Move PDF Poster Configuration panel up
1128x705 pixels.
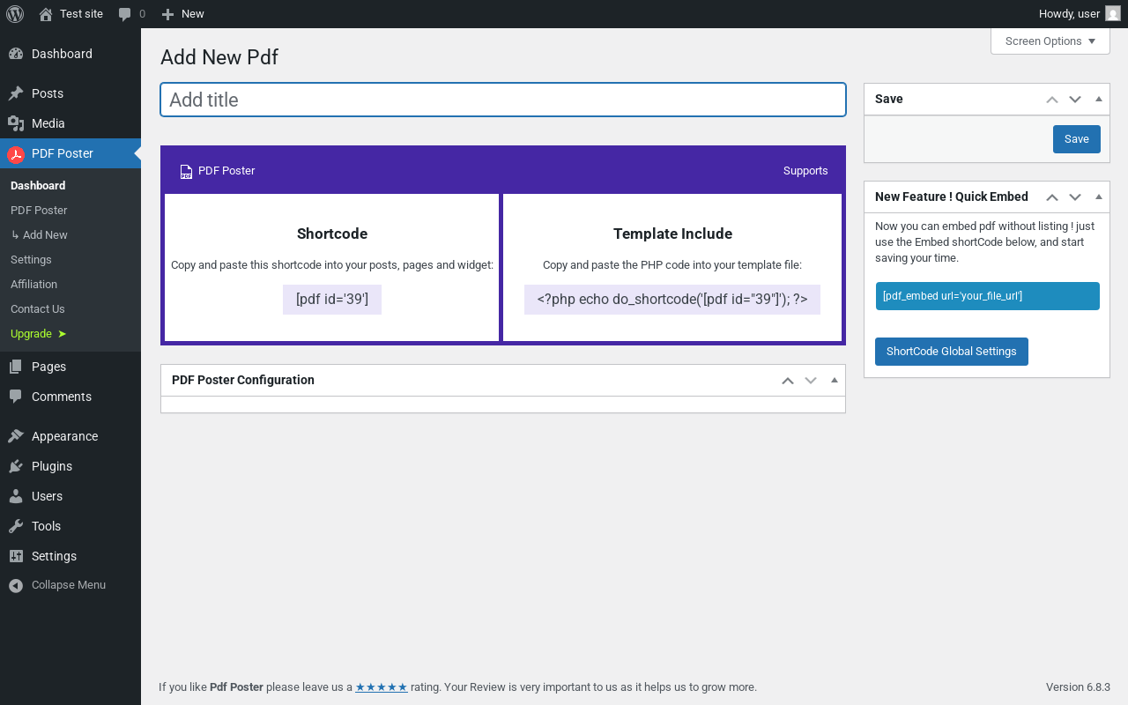[788, 381]
